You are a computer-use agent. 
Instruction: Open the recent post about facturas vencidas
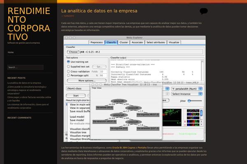point(29,99)
